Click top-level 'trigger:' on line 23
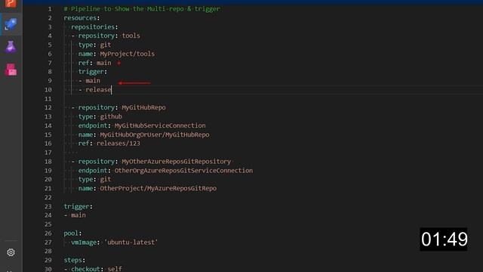 (x=78, y=206)
